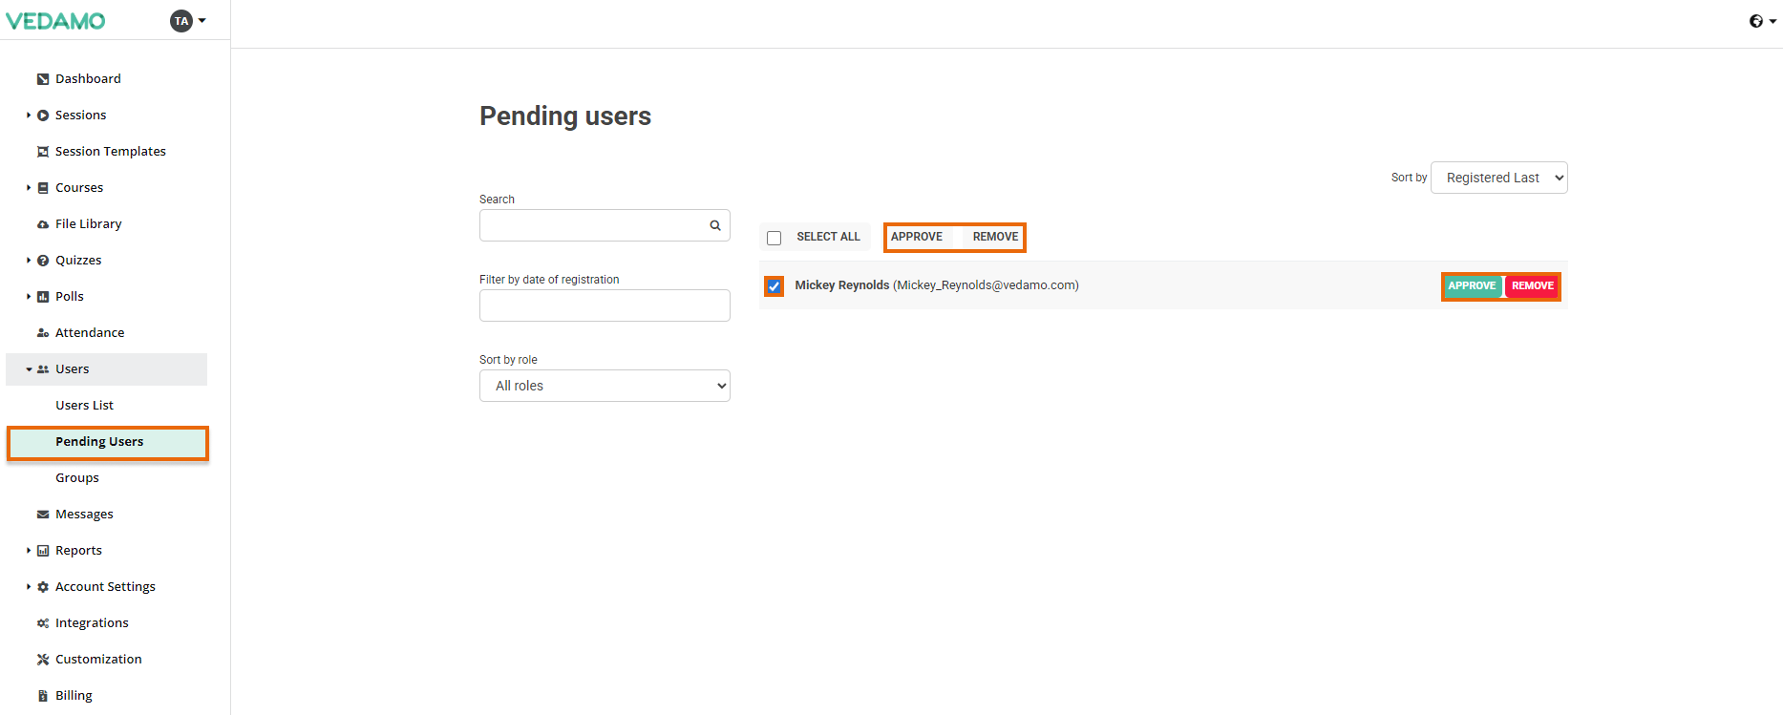Click the Account Settings gear icon
This screenshot has height=715, width=1783.
(x=43, y=587)
